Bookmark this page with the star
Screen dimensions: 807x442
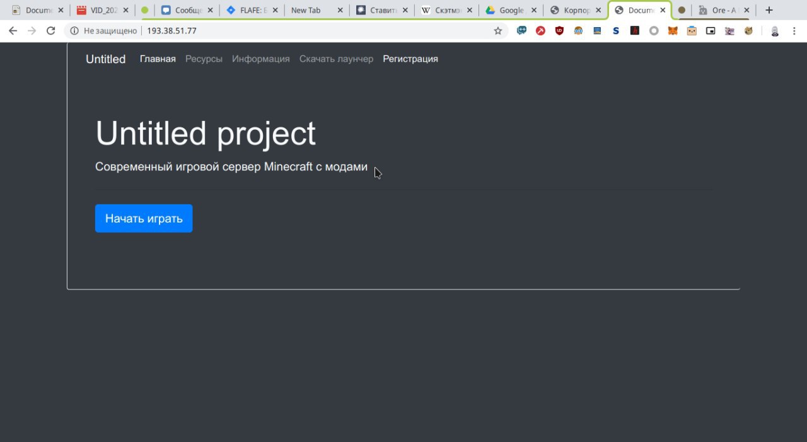(x=498, y=31)
